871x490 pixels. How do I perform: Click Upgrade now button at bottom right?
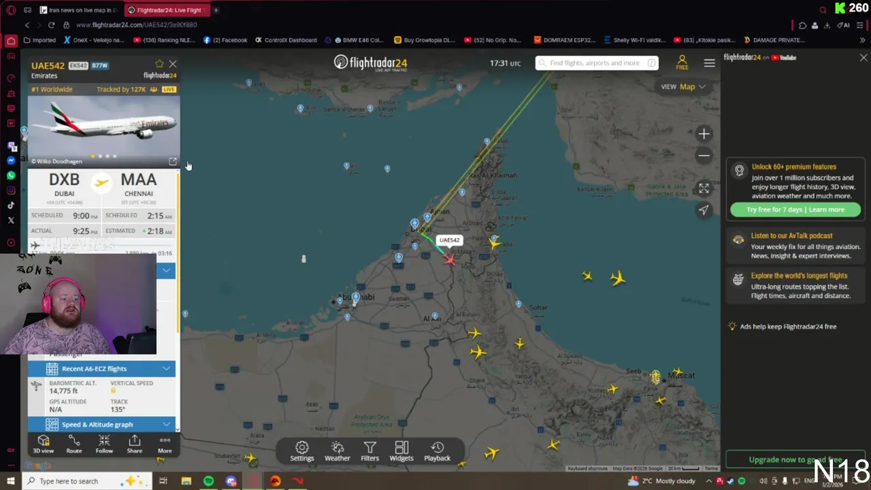pyautogui.click(x=795, y=459)
